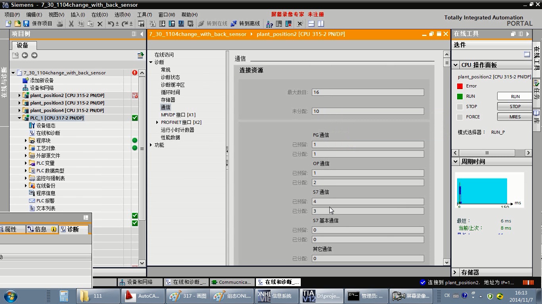
Task: Click the cycle time chart
Action: point(489,190)
